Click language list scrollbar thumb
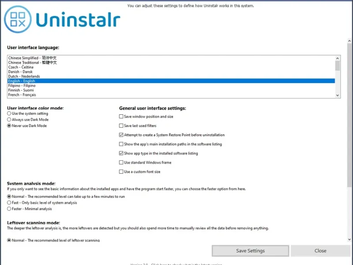This screenshot has height=265, width=353. (x=338, y=66)
